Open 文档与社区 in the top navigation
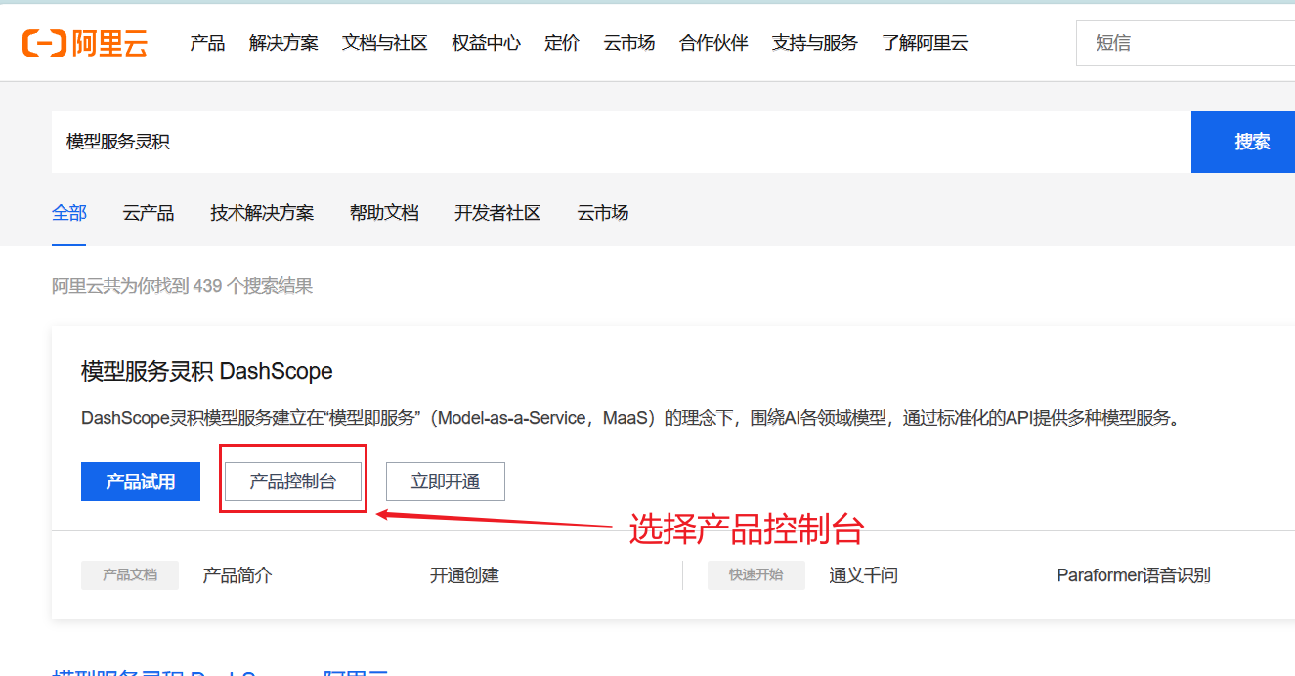The height and width of the screenshot is (676, 1295). coord(385,43)
